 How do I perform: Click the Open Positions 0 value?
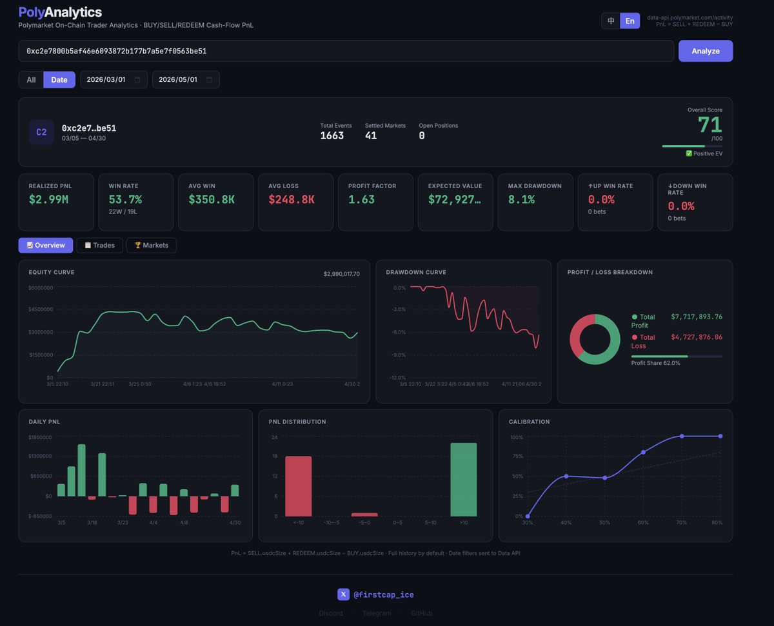coord(422,135)
